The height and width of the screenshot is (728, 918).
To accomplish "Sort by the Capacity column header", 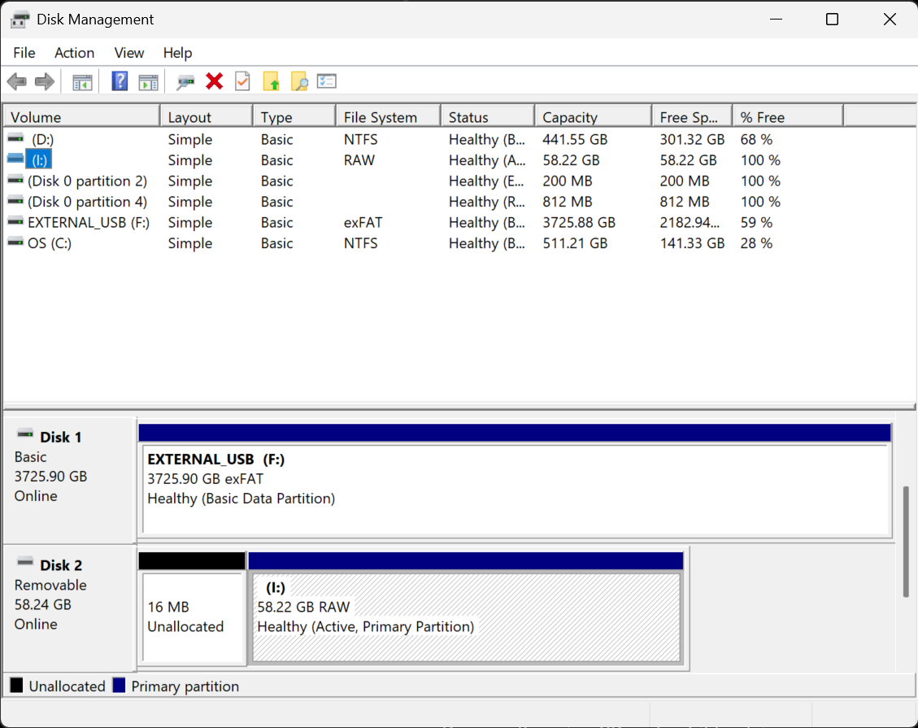I will pyautogui.click(x=593, y=117).
